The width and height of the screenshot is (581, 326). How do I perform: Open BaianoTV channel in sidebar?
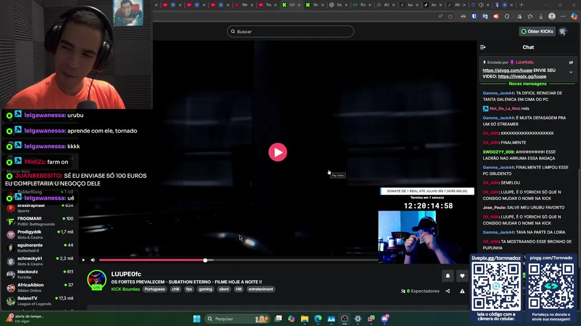(40, 301)
